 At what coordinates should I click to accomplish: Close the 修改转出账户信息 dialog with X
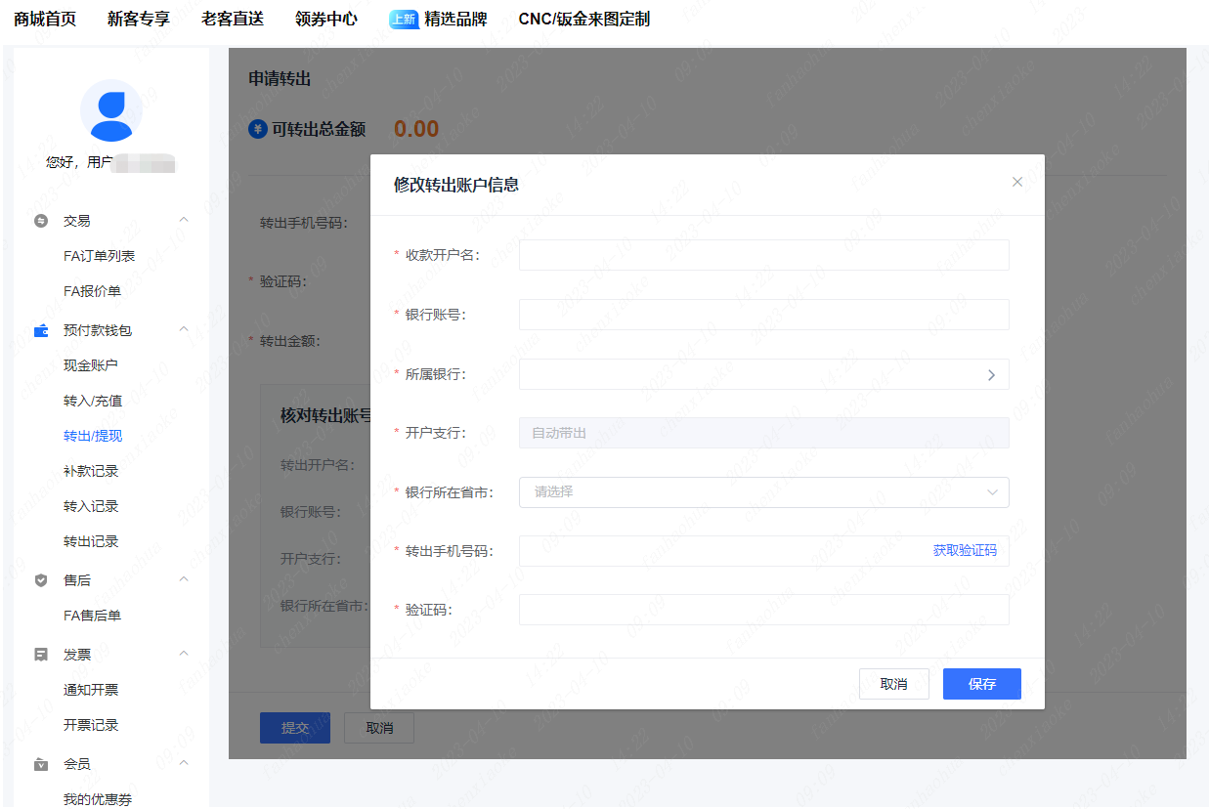[x=1016, y=182]
